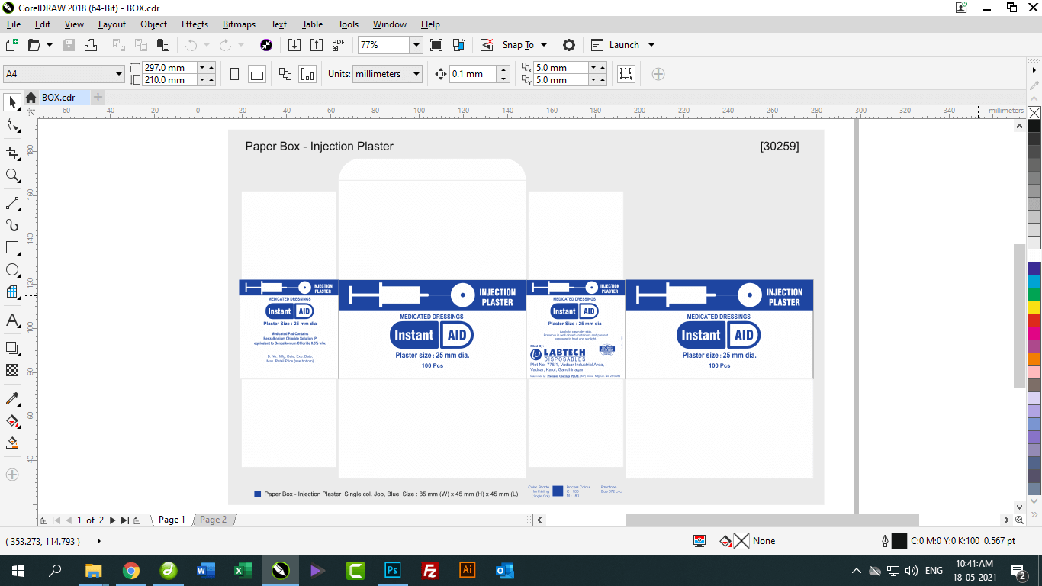This screenshot has width=1042, height=586.
Task: Select the Transparency tool
Action: pos(12,370)
